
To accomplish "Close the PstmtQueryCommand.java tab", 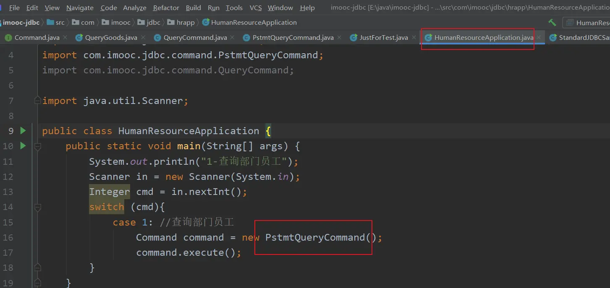I will click(339, 38).
